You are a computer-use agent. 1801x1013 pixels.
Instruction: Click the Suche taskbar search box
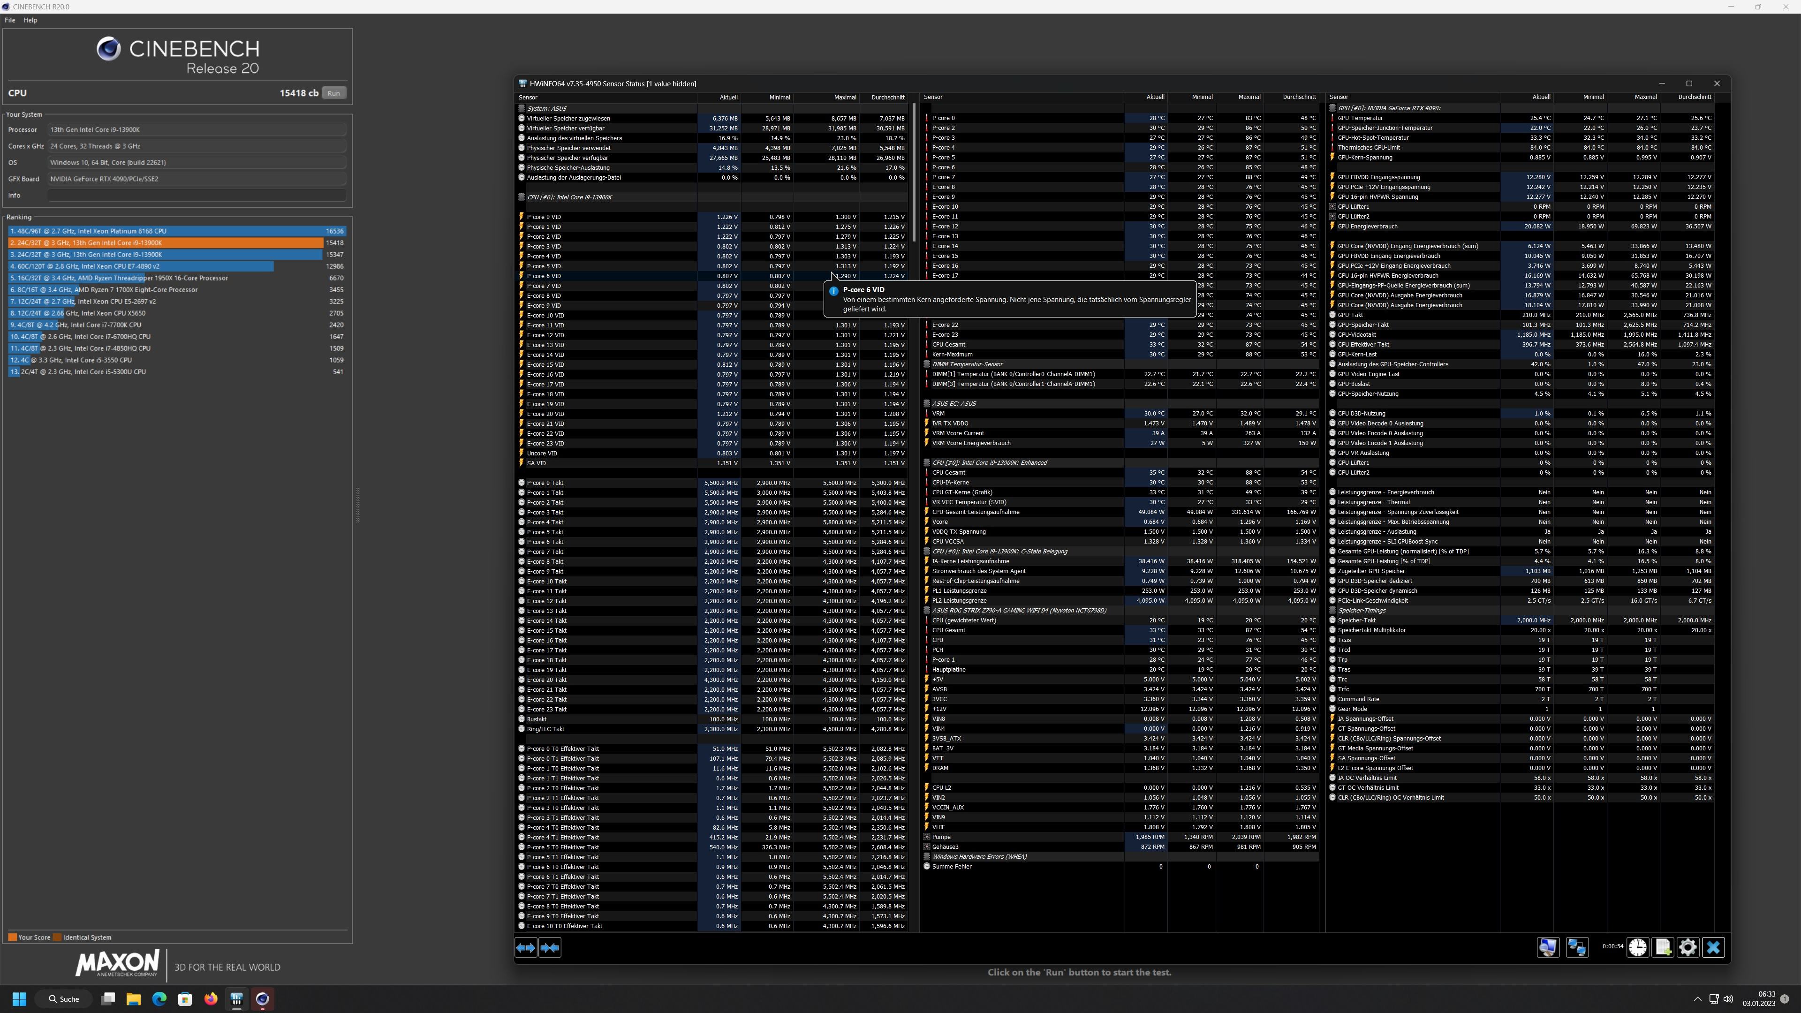(64, 999)
